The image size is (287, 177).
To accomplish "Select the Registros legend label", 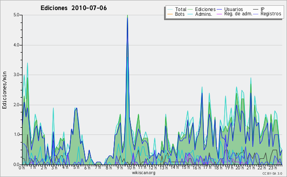I will click(271, 14).
